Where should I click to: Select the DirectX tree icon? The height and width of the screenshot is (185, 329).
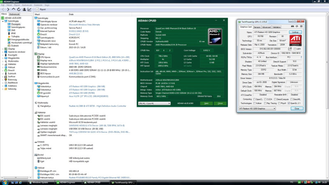tap(6, 70)
